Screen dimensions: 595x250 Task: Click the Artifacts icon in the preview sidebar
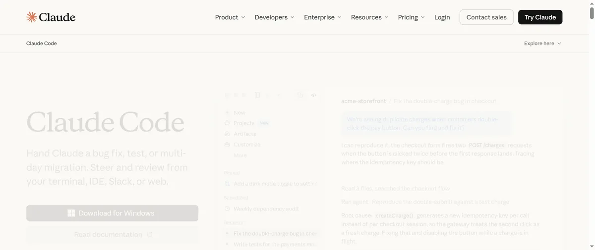(x=227, y=134)
